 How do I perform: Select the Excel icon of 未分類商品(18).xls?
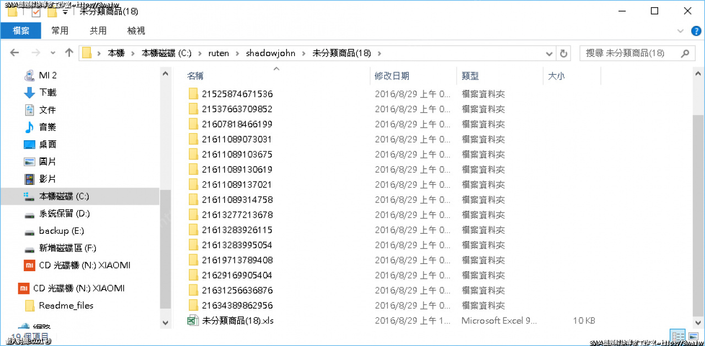tap(193, 320)
